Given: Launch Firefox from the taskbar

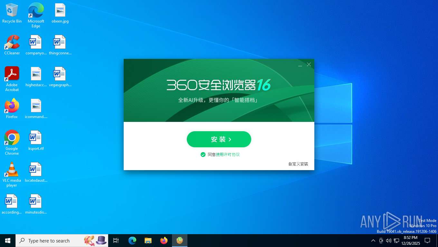Looking at the screenshot, I should [x=164, y=241].
